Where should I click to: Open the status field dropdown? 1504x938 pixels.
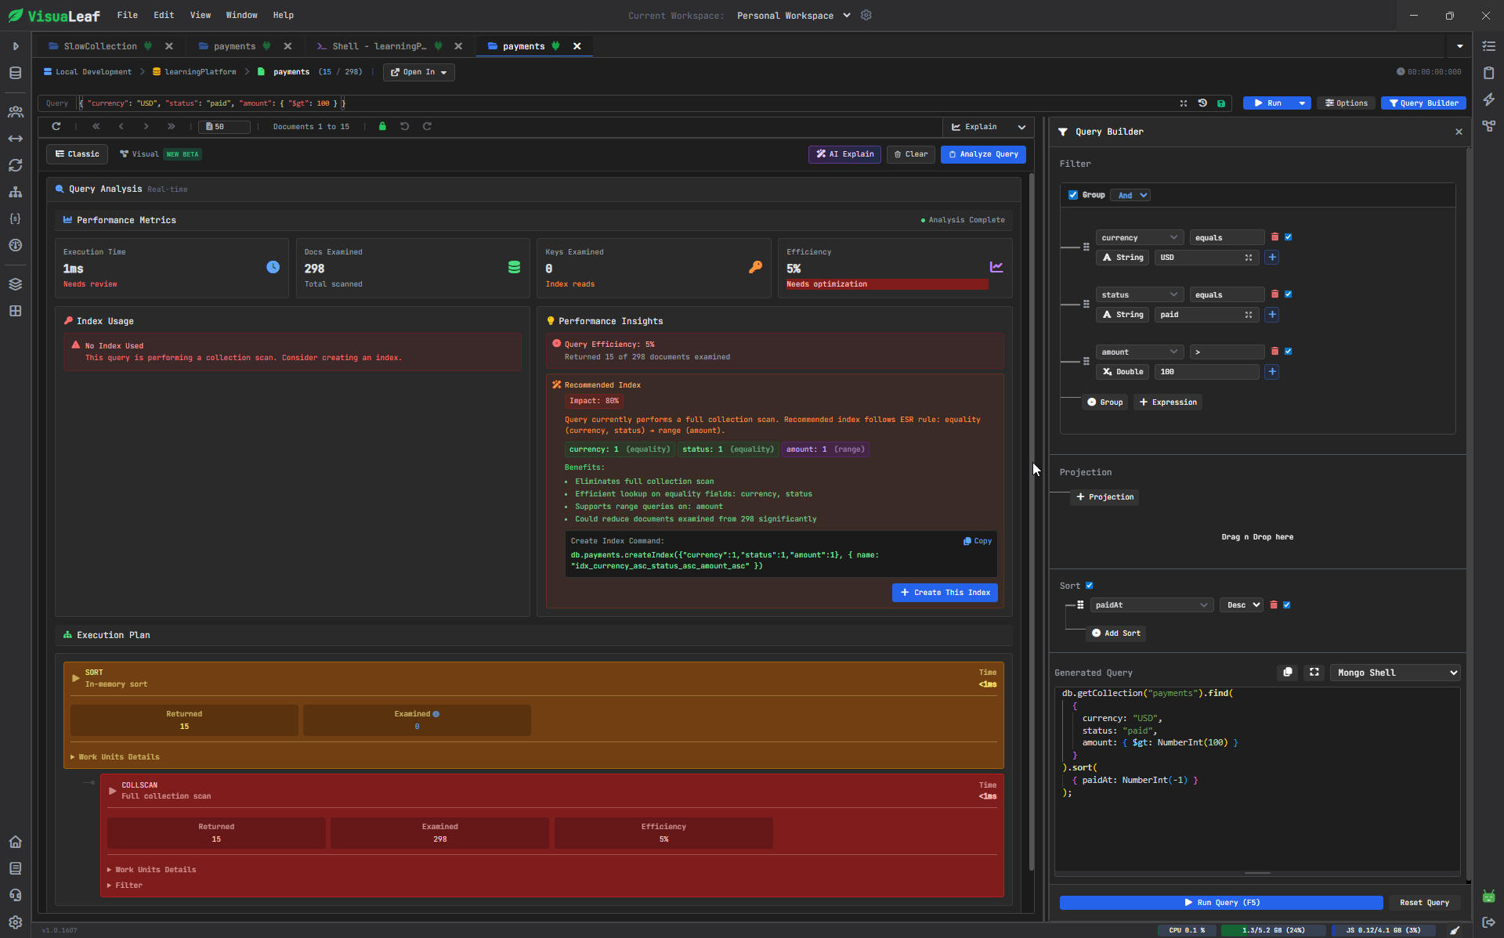tap(1139, 294)
